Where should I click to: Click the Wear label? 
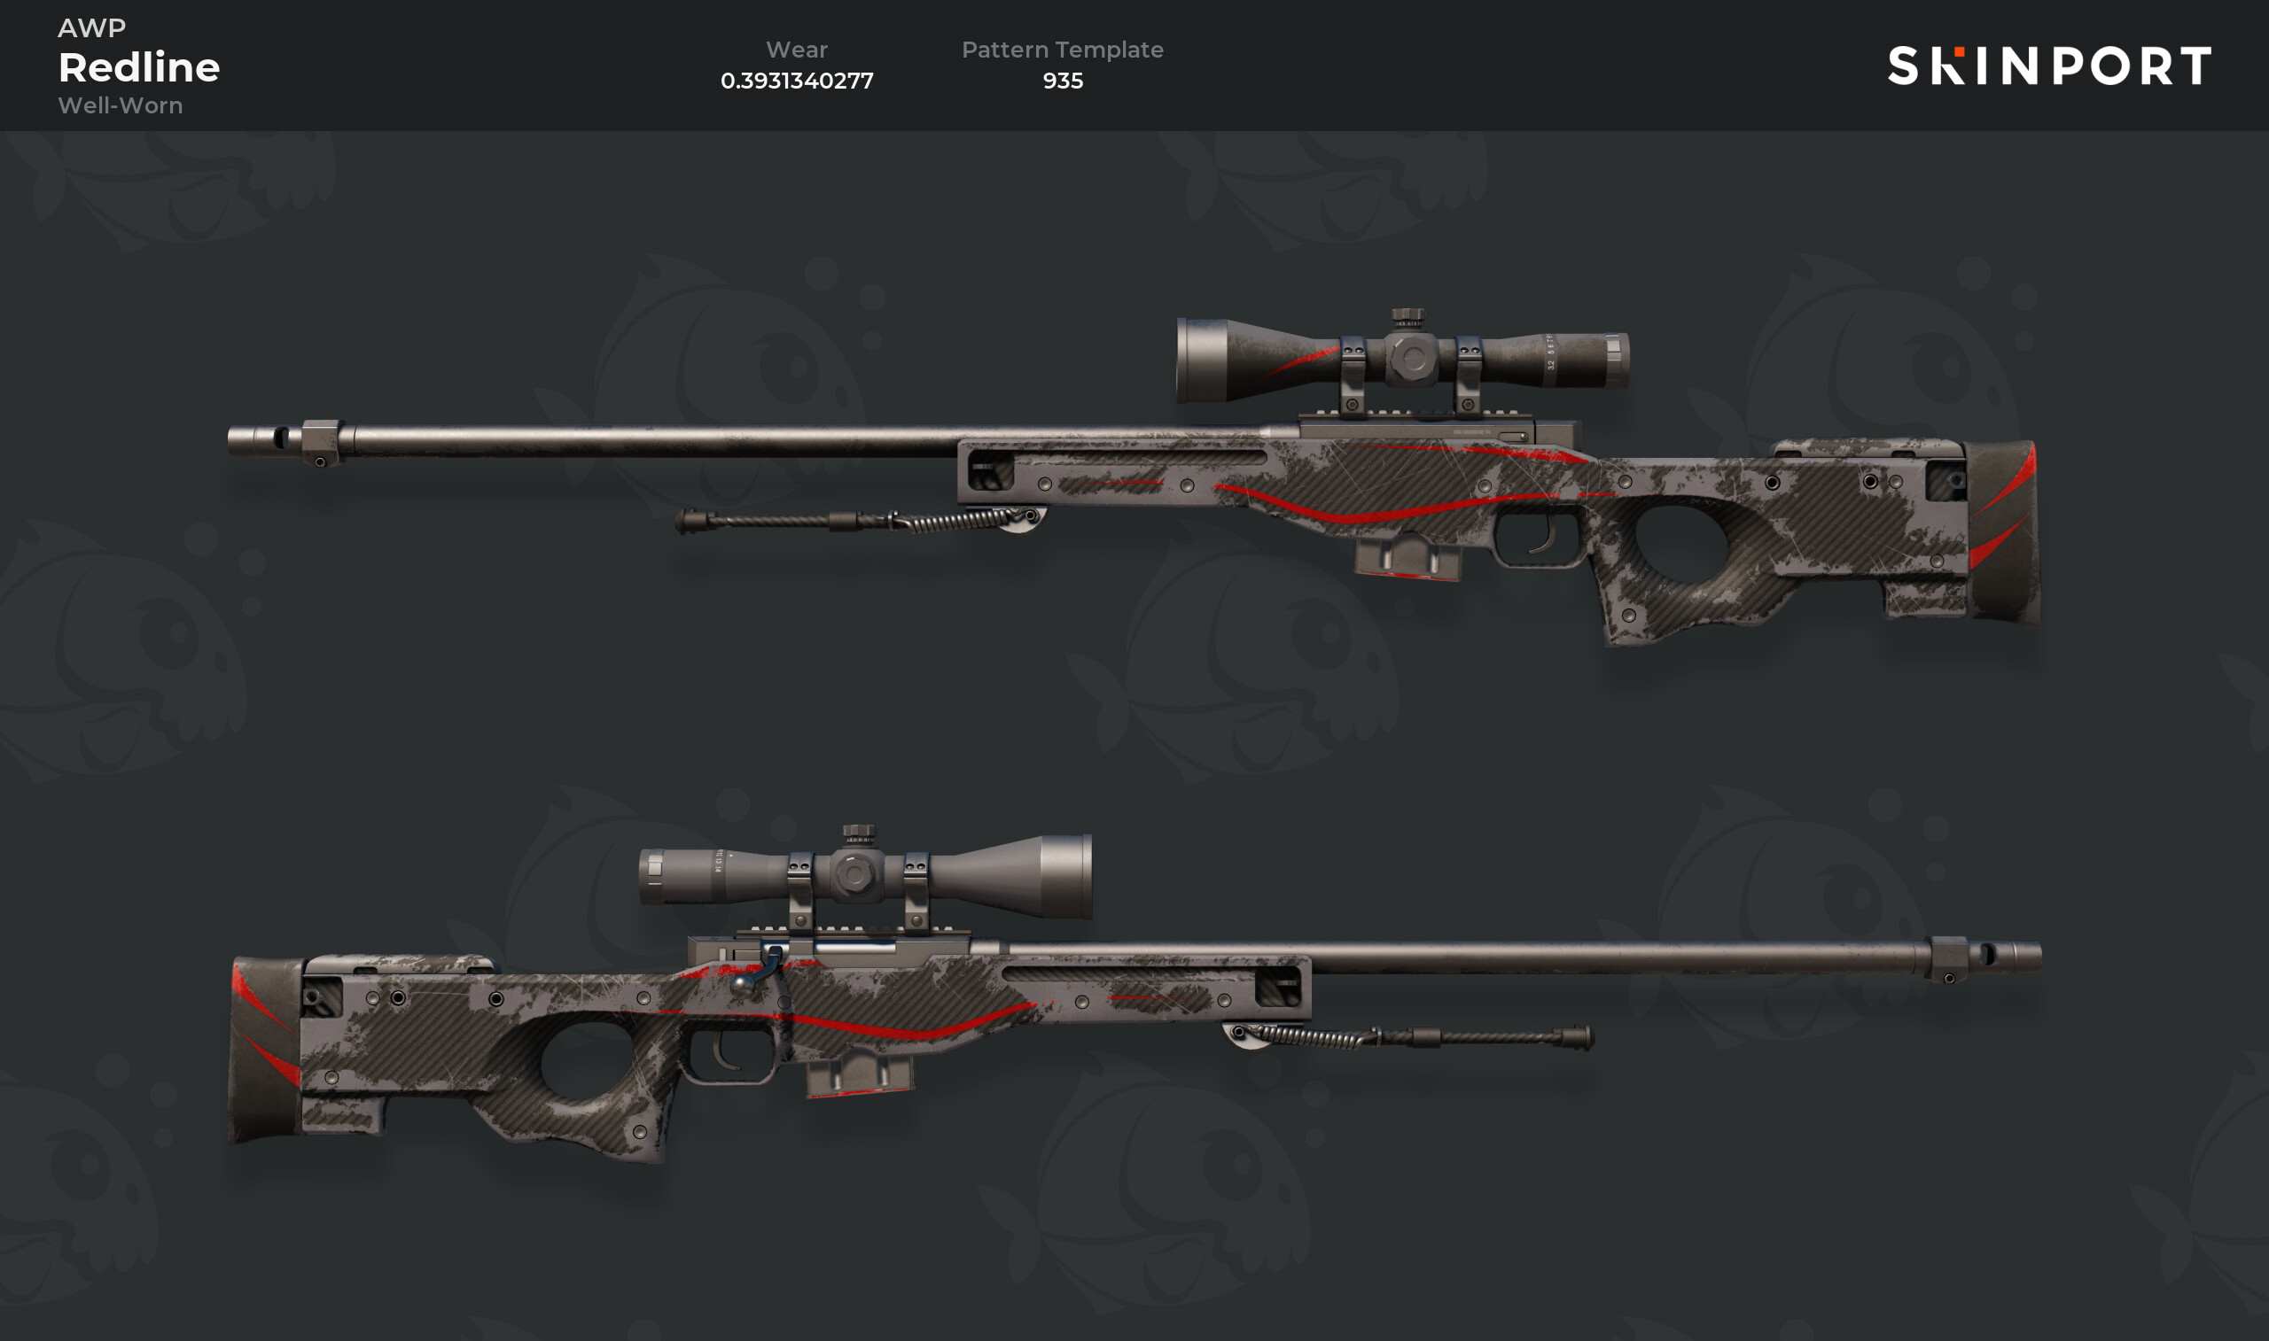[798, 50]
